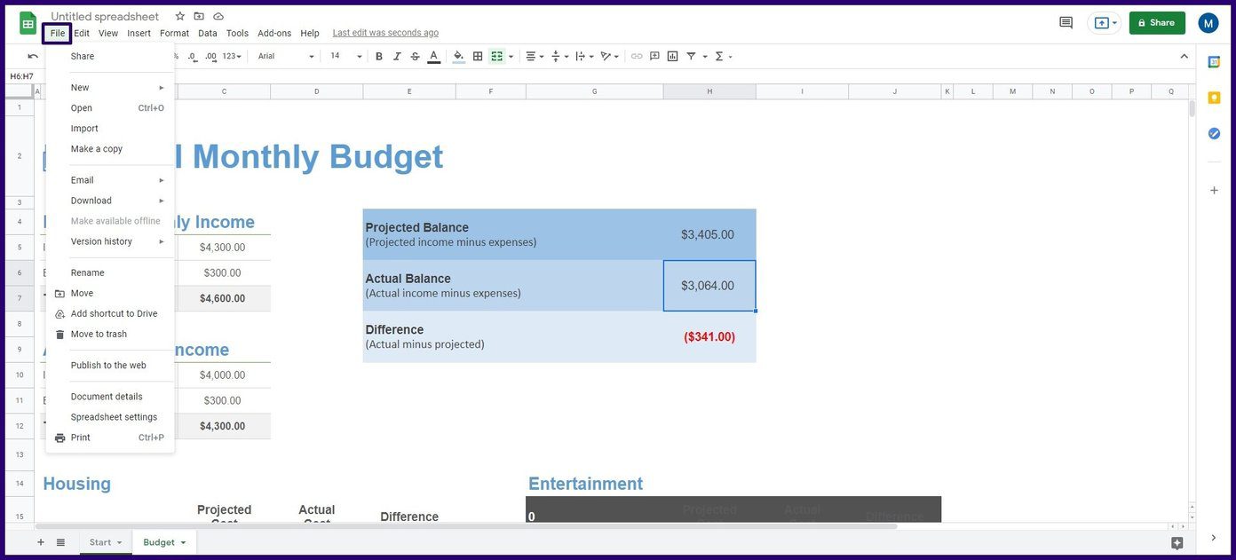The height and width of the screenshot is (560, 1236).
Task: Click the get add-ons plus icon
Action: tap(1214, 190)
